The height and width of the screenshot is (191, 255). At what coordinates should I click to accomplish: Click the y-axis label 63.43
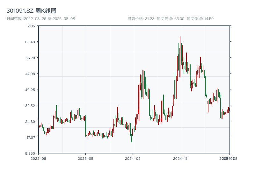click(30, 42)
